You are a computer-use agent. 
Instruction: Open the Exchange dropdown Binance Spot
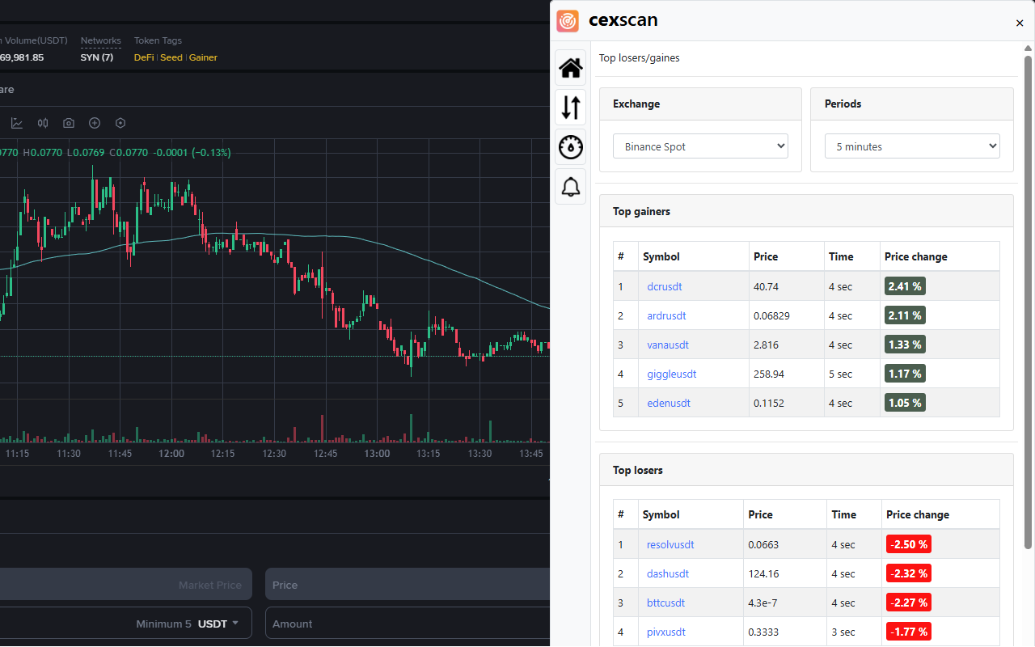(700, 146)
